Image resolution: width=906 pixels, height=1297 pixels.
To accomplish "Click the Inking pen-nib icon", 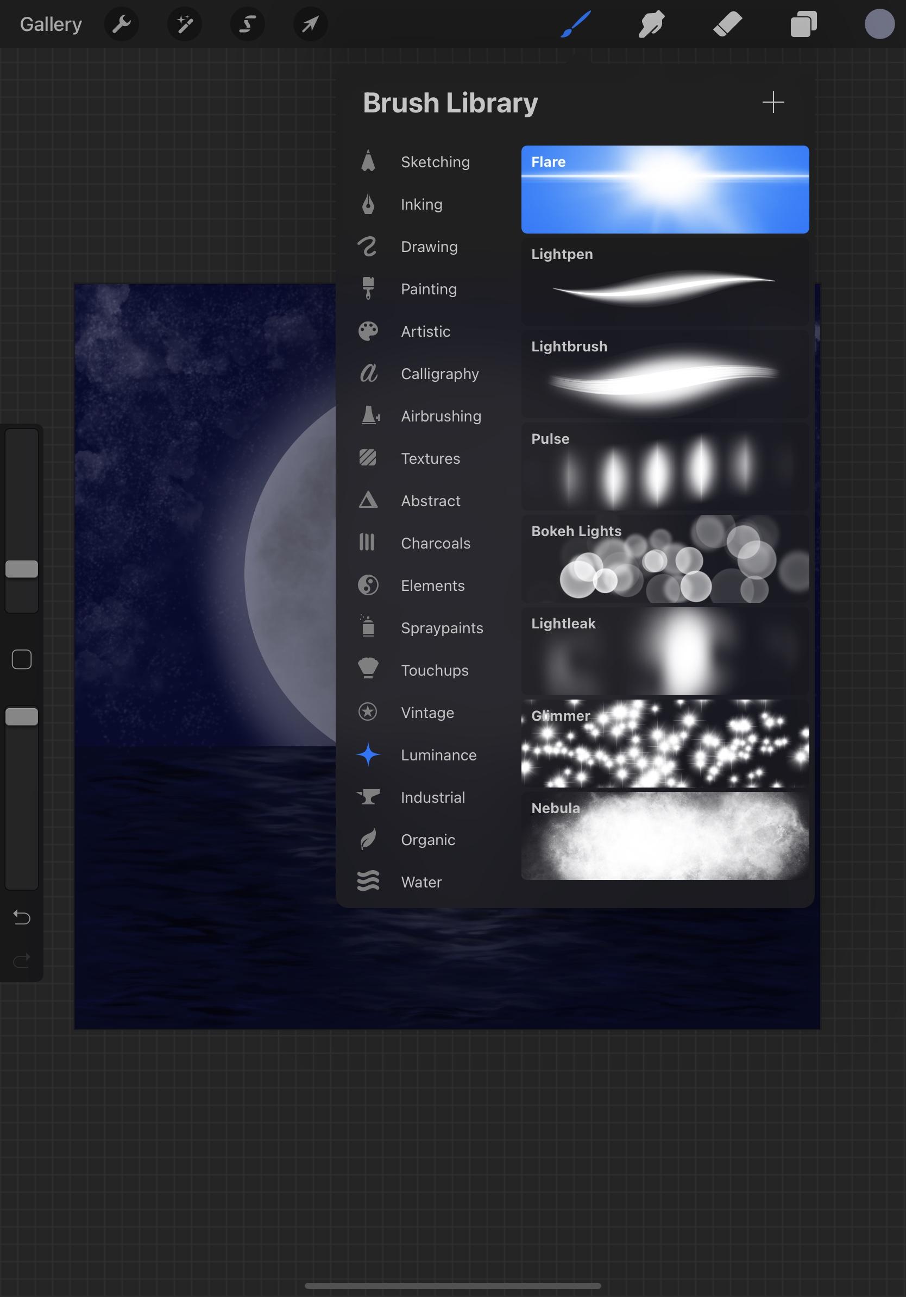I will point(368,204).
